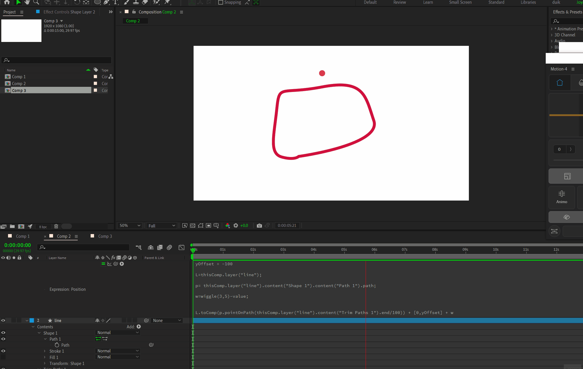Click the Animo button in Motion panel
The image size is (583, 369).
[x=561, y=197]
